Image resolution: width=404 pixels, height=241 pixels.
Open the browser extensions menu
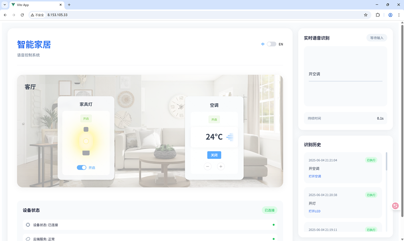pyautogui.click(x=378, y=15)
